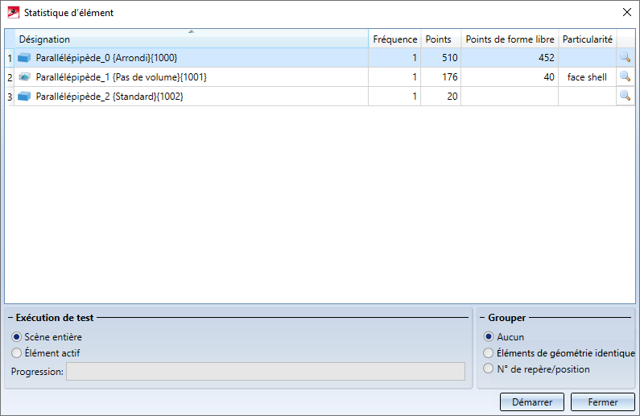The width and height of the screenshot is (640, 416).
Task: Click Fréquence value of Parallélépipède_1
Action: click(x=394, y=77)
